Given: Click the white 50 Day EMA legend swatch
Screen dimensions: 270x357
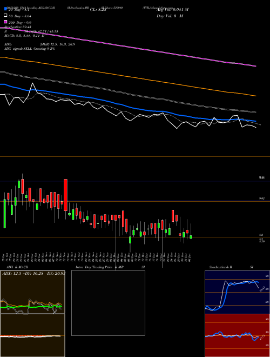Looking at the screenshot, I should point(6,16).
